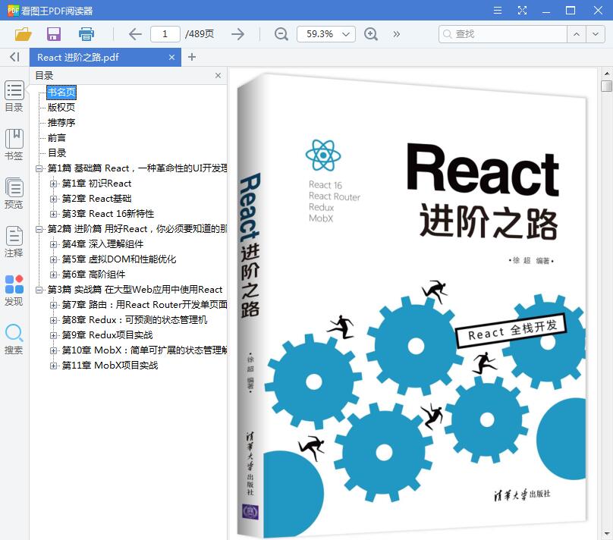
Task: Print the document with the printer icon
Action: point(86,34)
